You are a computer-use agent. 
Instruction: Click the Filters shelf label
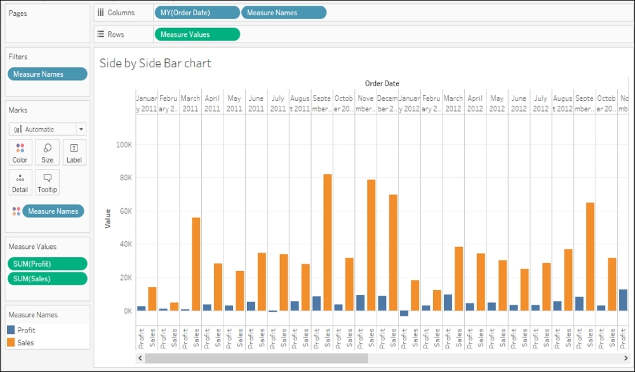18,56
